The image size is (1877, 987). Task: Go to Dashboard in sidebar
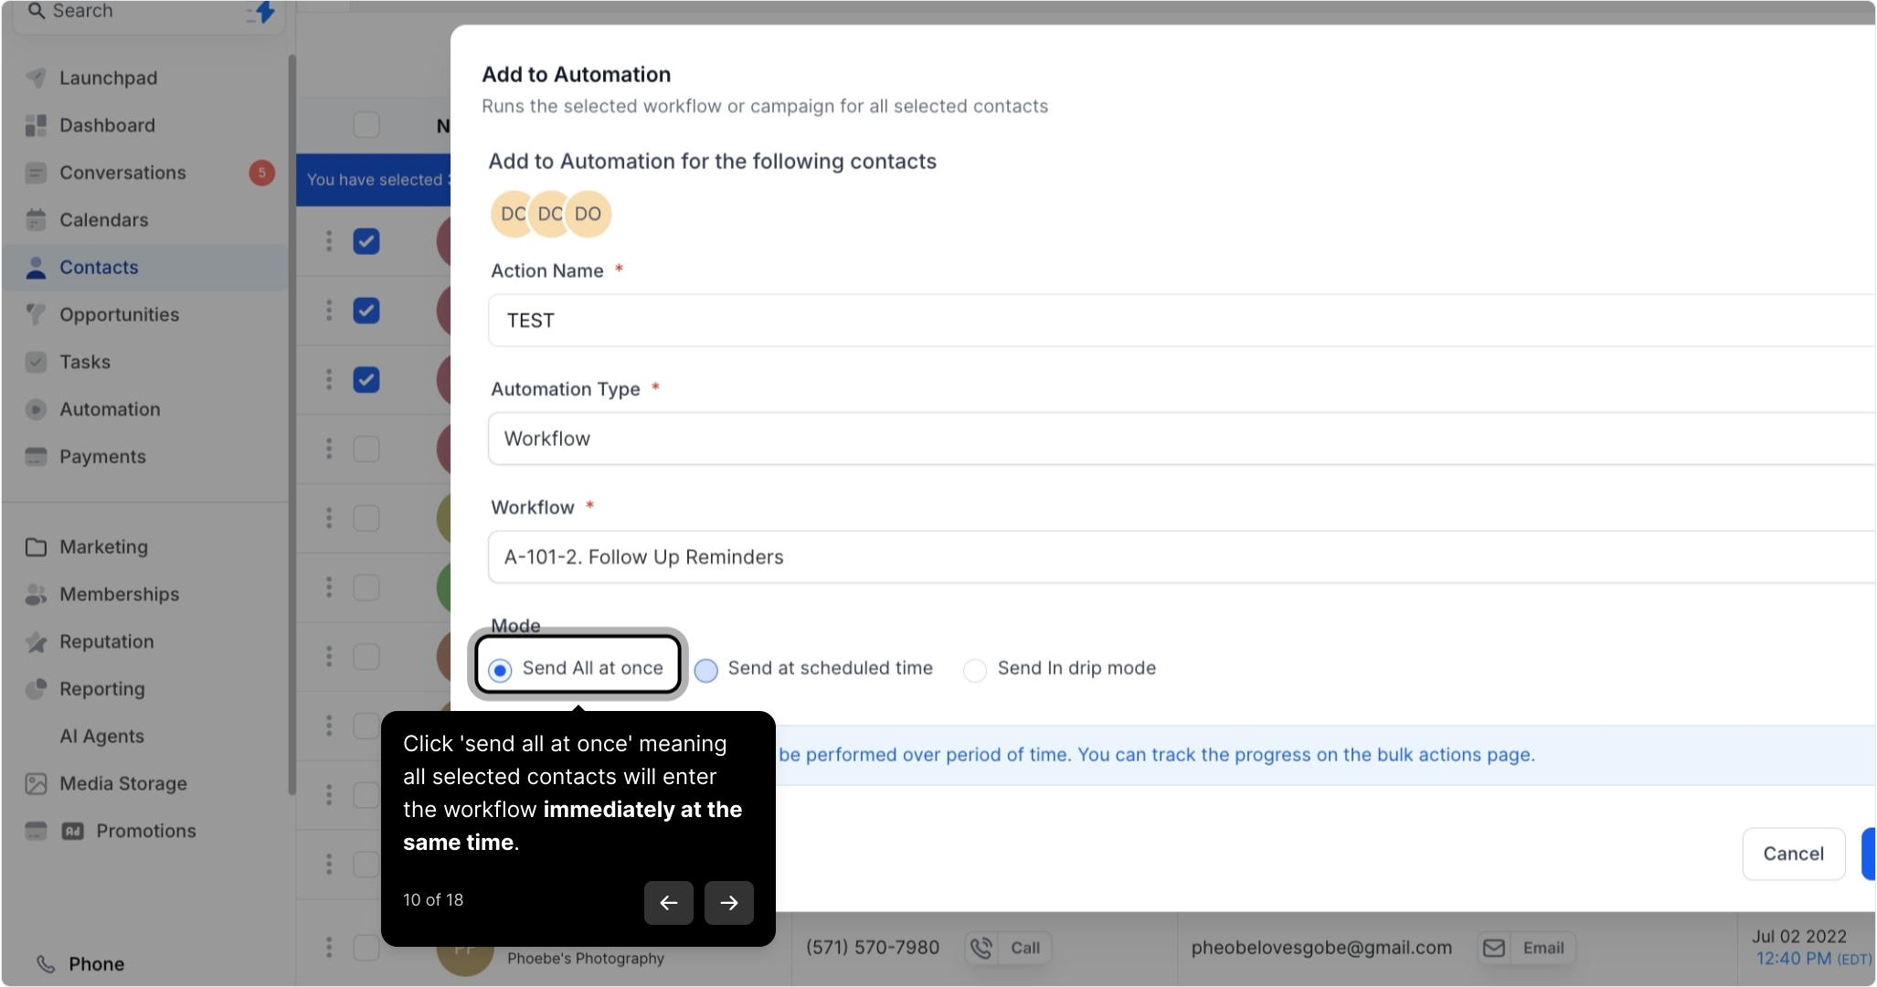click(x=107, y=126)
